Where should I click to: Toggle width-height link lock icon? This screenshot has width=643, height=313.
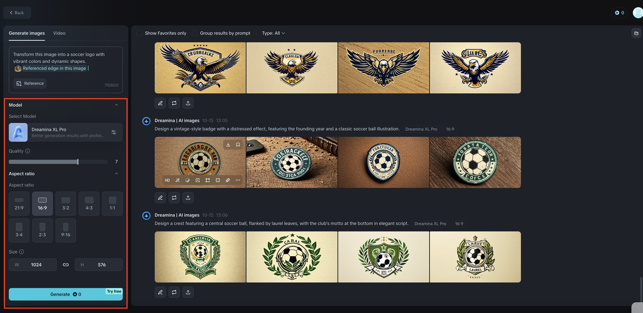tap(66, 265)
